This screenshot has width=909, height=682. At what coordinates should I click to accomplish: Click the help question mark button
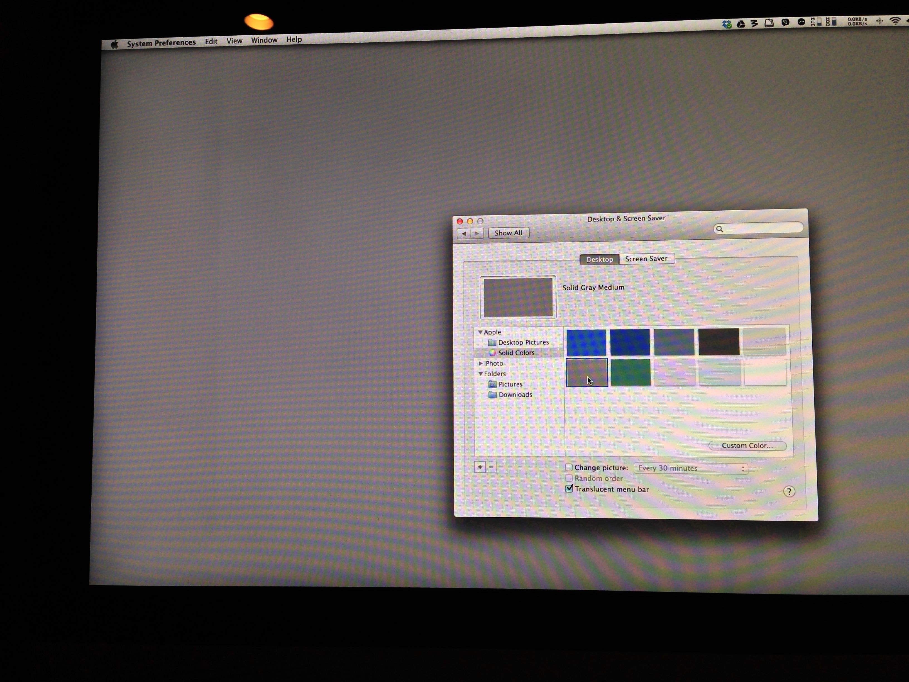789,492
